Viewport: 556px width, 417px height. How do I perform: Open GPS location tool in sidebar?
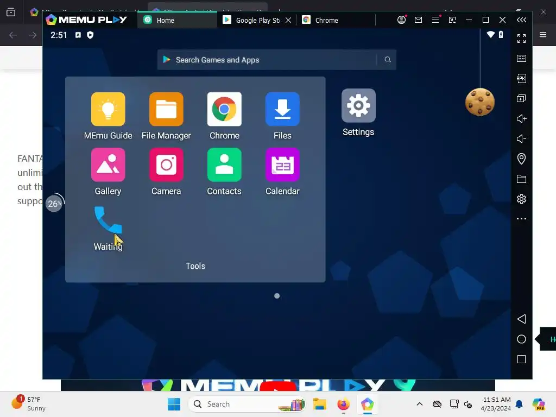521,159
